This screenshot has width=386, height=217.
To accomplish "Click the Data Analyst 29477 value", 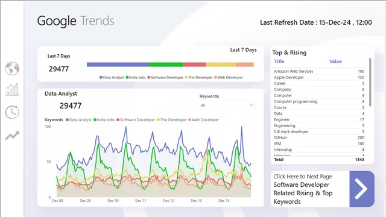I will pyautogui.click(x=71, y=106).
